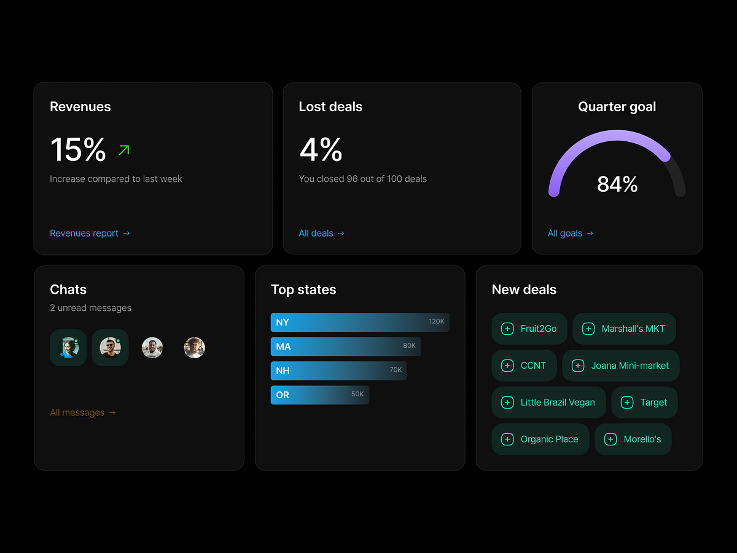Click the plus icon next to CCNT

pos(507,366)
